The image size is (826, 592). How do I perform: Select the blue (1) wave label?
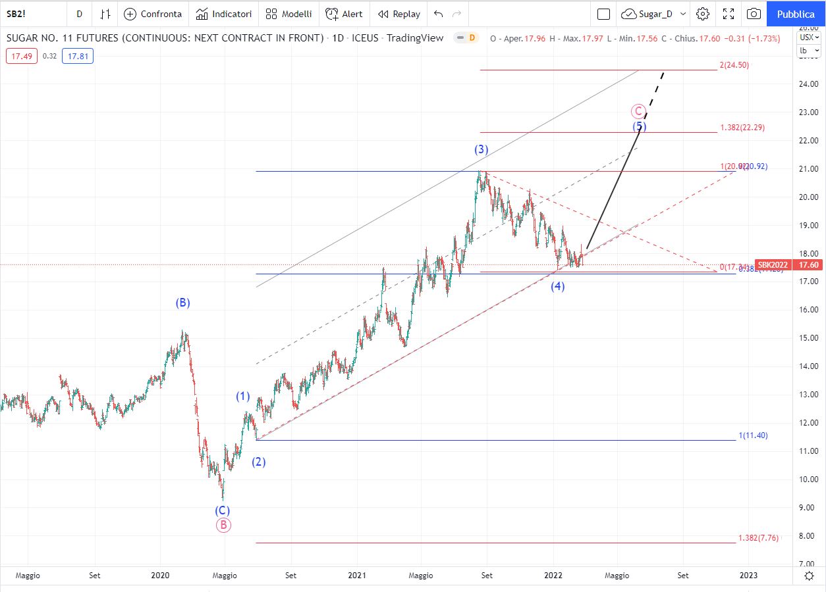(x=244, y=396)
